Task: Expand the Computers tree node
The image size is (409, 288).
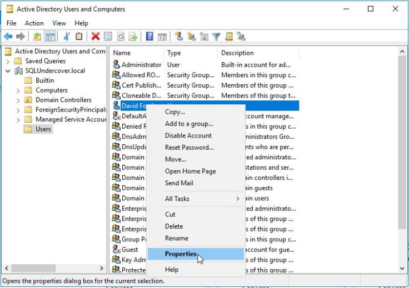Action: pos(18,90)
